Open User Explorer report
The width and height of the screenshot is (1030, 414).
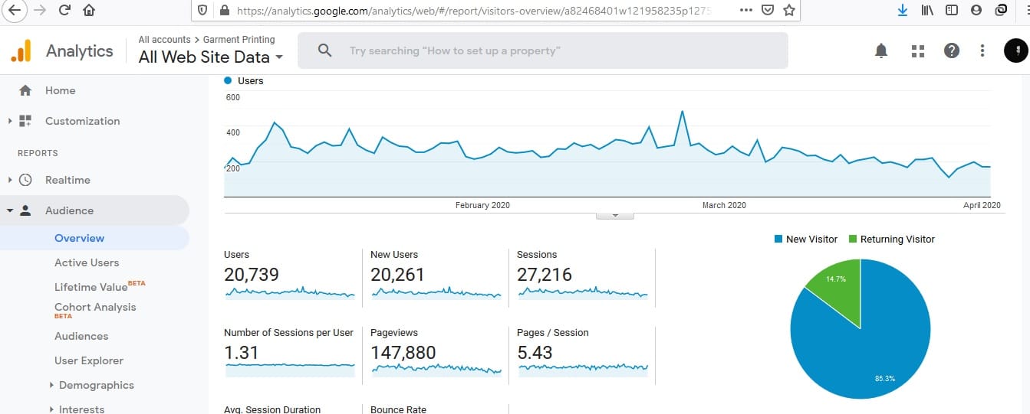click(89, 360)
